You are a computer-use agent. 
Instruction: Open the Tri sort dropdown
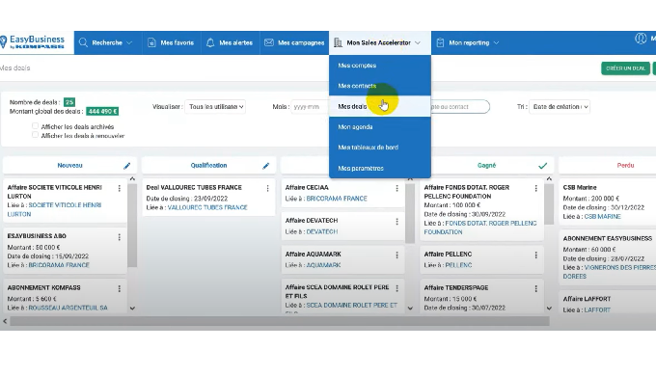coord(560,107)
